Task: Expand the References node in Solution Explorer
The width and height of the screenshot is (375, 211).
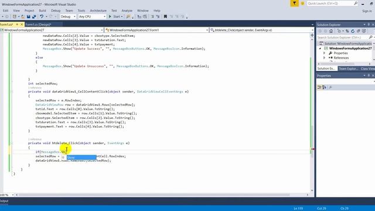Action: [x=324, y=58]
